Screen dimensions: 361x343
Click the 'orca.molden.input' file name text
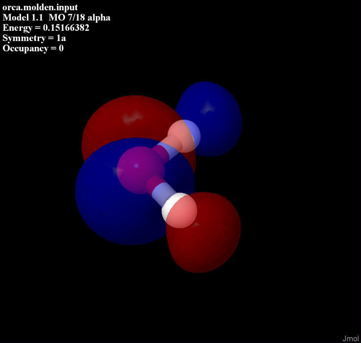coord(40,7)
